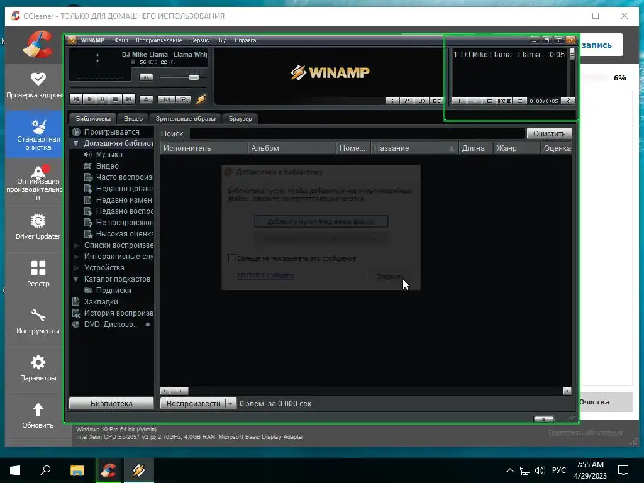Collapse the Каталог подкастов node
Viewport: 644px width, 483px height.
coord(75,279)
